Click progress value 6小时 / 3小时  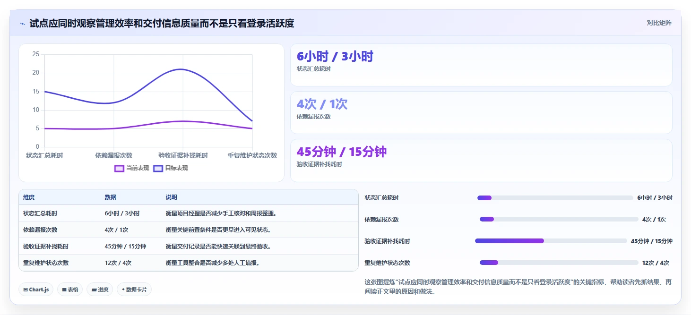point(655,198)
